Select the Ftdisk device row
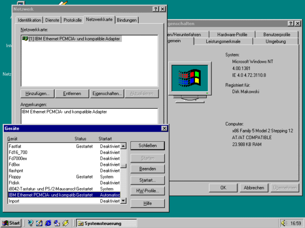 coord(64,183)
